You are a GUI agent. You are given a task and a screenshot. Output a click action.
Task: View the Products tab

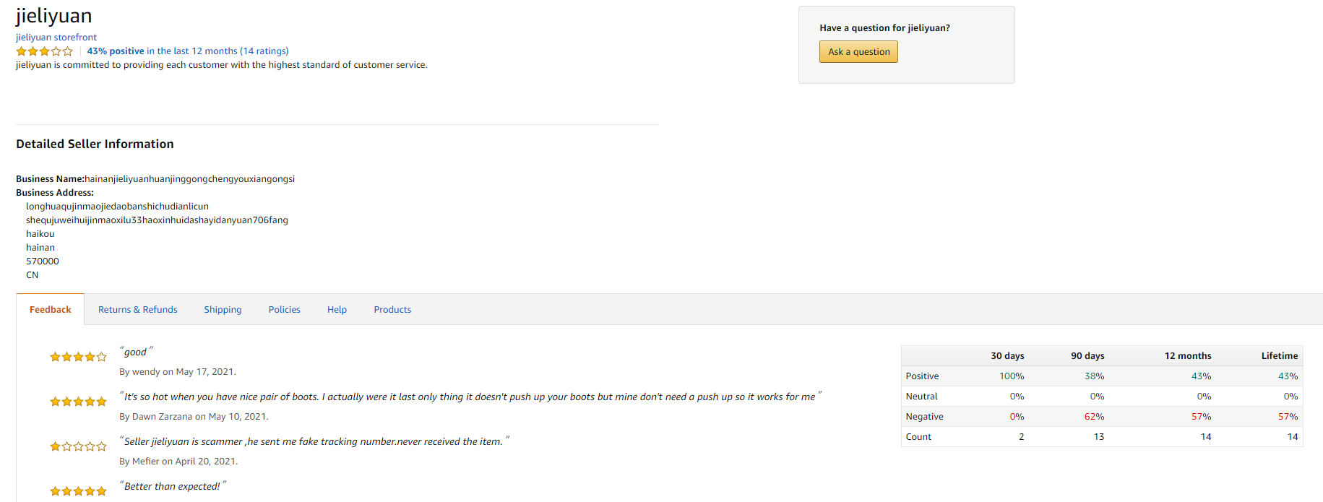tap(392, 310)
